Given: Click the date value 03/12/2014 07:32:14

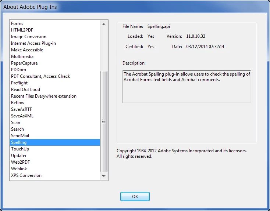Looking at the screenshot, I should 205,47.
